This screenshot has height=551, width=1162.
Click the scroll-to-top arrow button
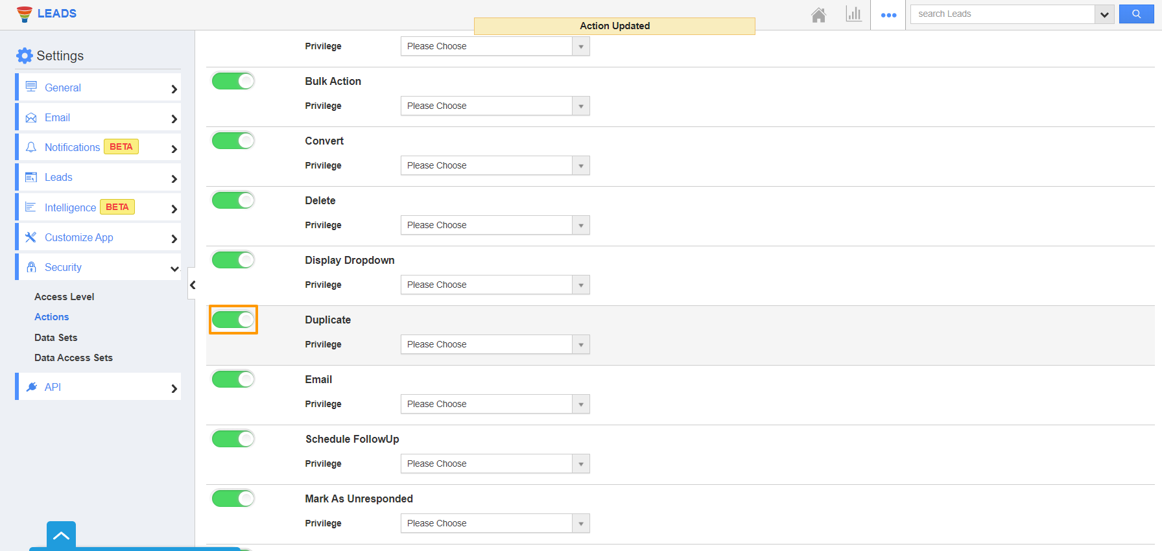[x=61, y=535]
